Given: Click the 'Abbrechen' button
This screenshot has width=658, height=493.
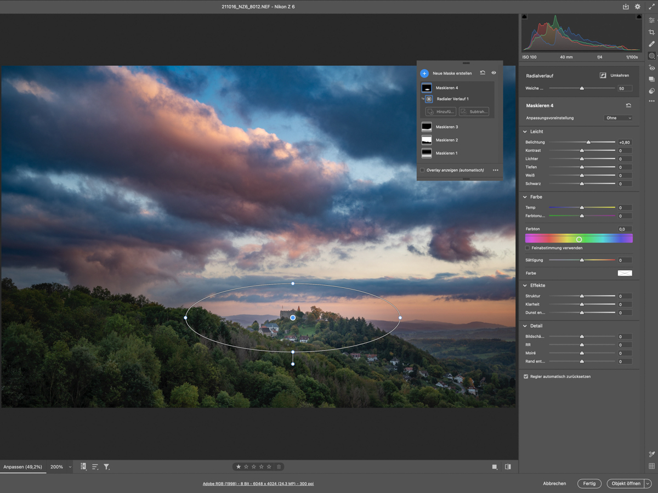Looking at the screenshot, I should click(554, 484).
